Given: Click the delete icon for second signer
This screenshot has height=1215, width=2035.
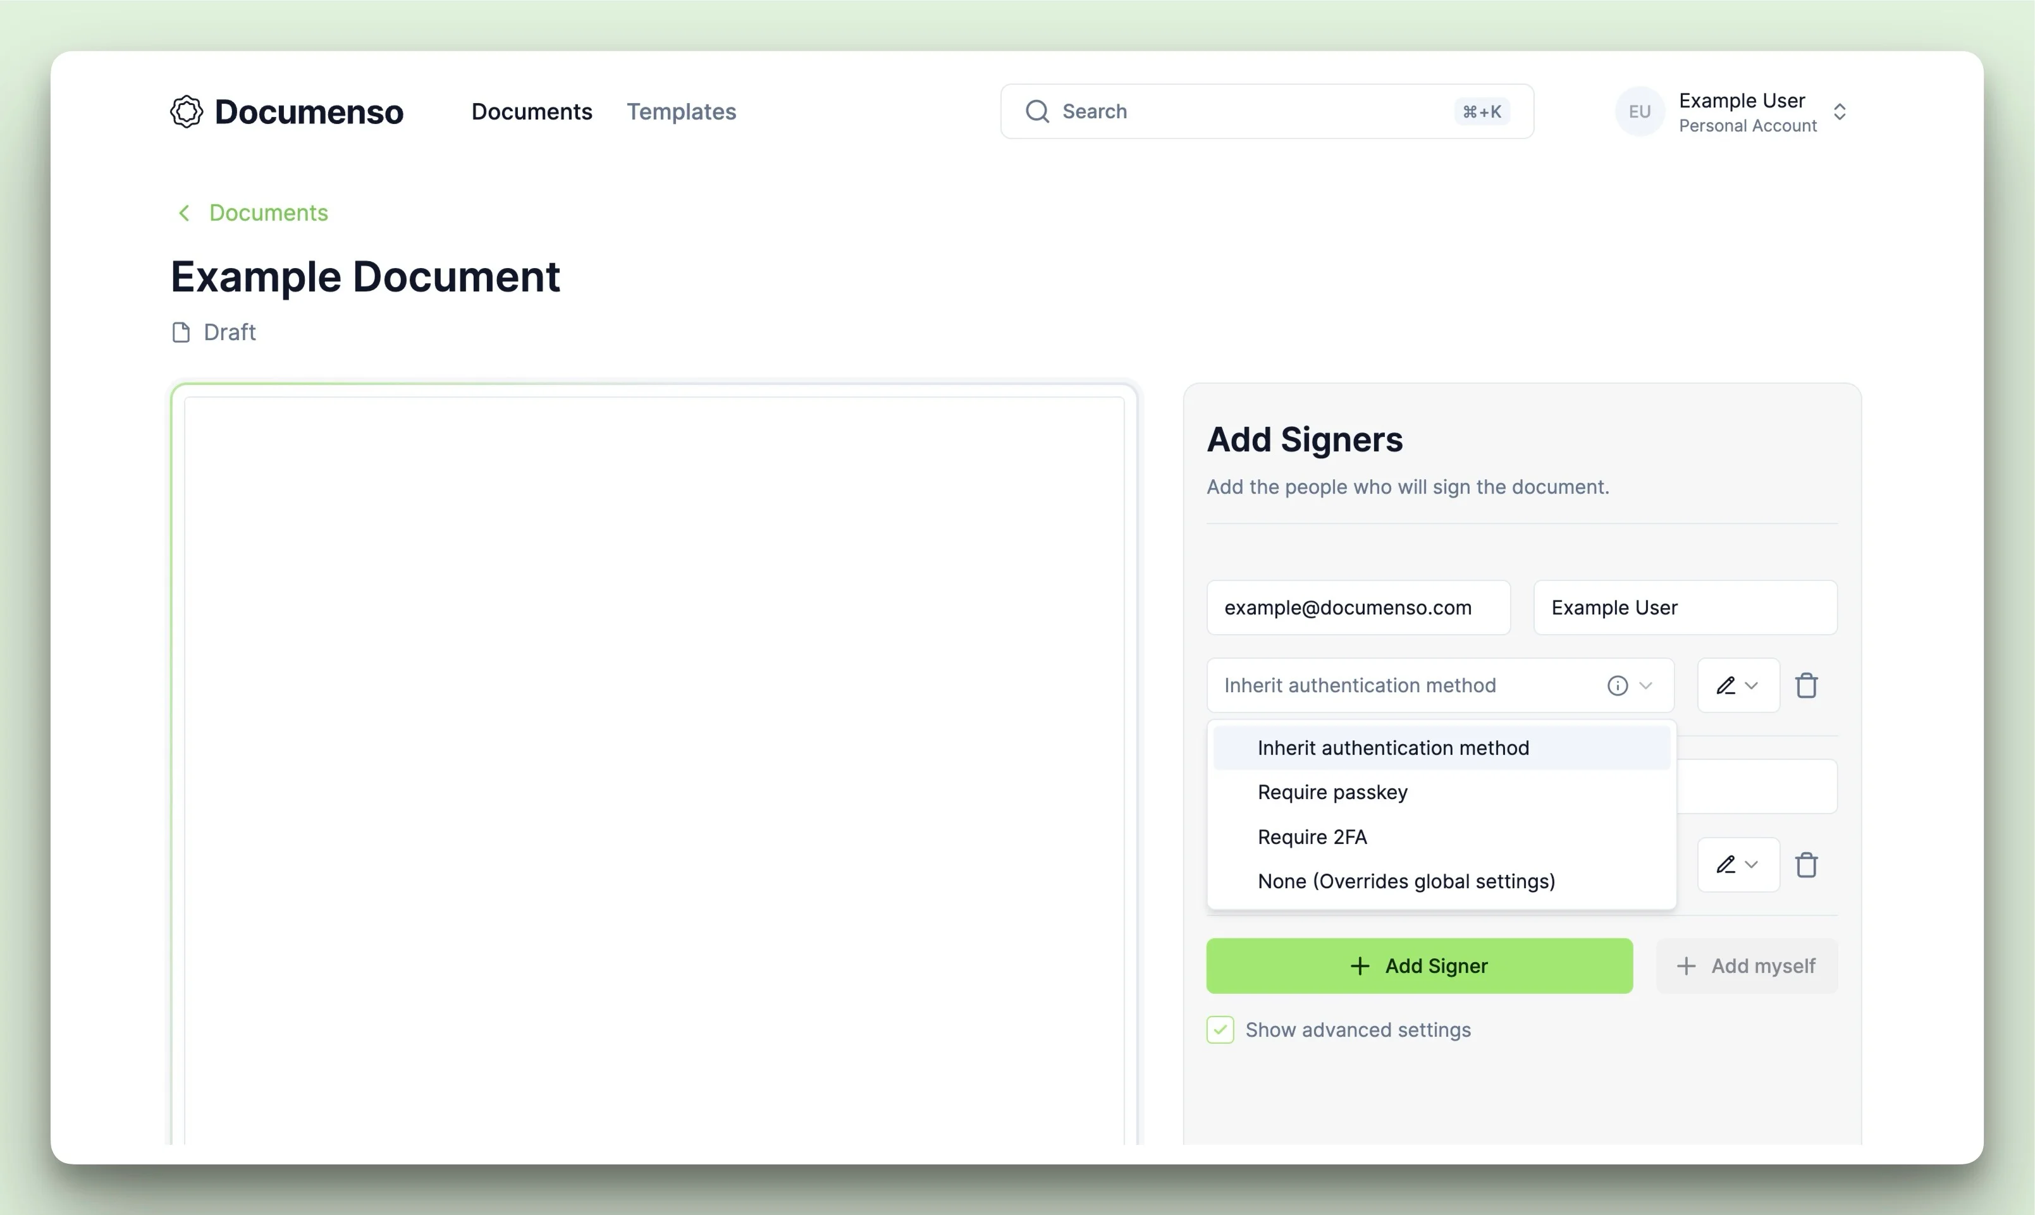Looking at the screenshot, I should click(1808, 865).
